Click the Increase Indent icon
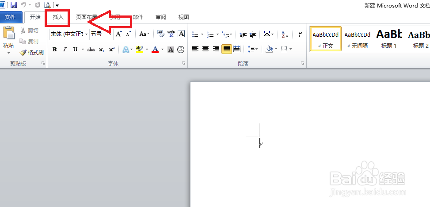 point(253,34)
